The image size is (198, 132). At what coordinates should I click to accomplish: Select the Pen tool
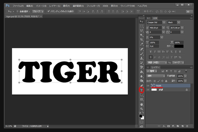point(142,85)
